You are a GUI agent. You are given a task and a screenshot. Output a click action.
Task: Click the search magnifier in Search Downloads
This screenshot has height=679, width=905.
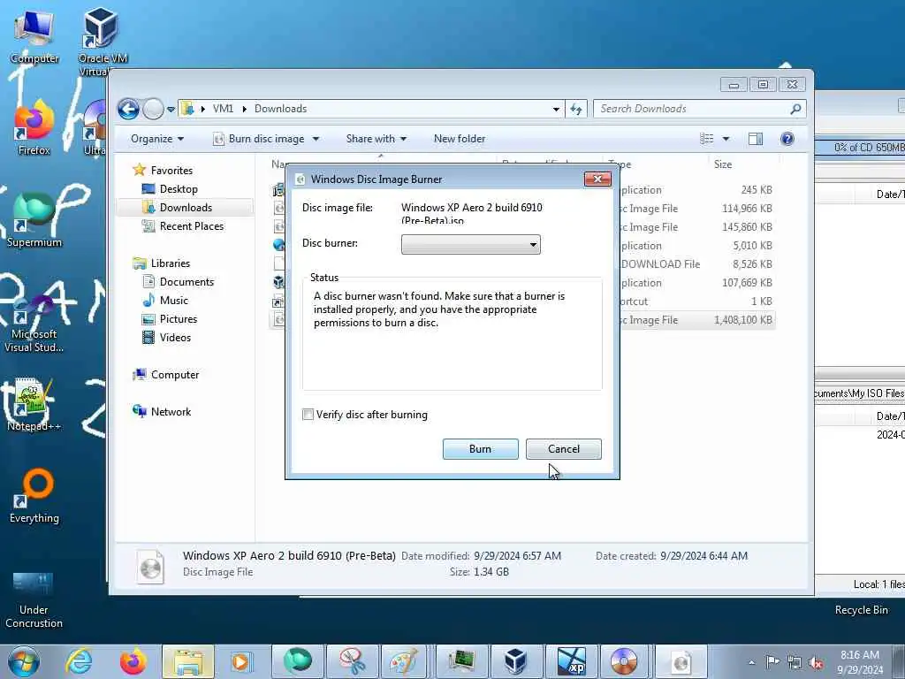click(795, 109)
